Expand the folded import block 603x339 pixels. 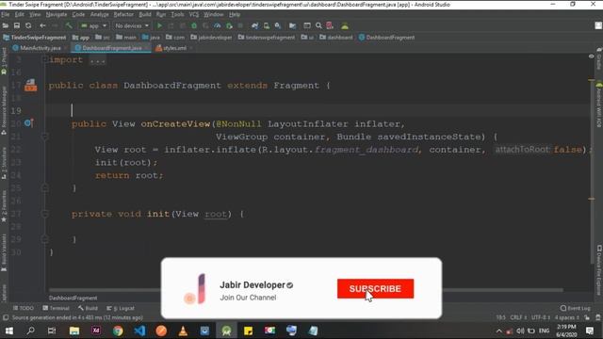(98, 60)
